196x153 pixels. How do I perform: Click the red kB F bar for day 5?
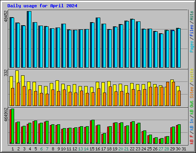(x=33, y=132)
